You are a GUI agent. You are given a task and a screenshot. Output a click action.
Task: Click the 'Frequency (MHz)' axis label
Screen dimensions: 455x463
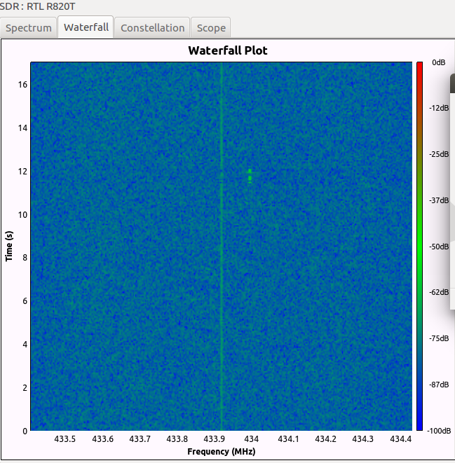pos(222,452)
